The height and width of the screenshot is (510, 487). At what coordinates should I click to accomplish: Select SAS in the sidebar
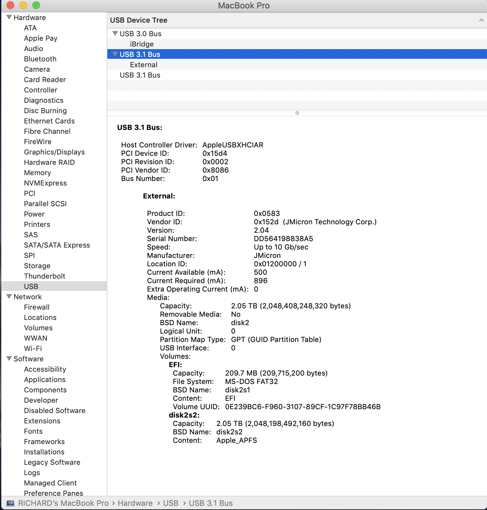(x=31, y=235)
